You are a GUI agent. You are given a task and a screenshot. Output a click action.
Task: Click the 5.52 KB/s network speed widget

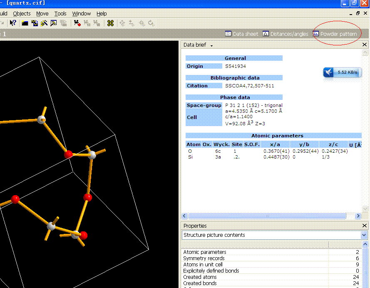click(342, 72)
